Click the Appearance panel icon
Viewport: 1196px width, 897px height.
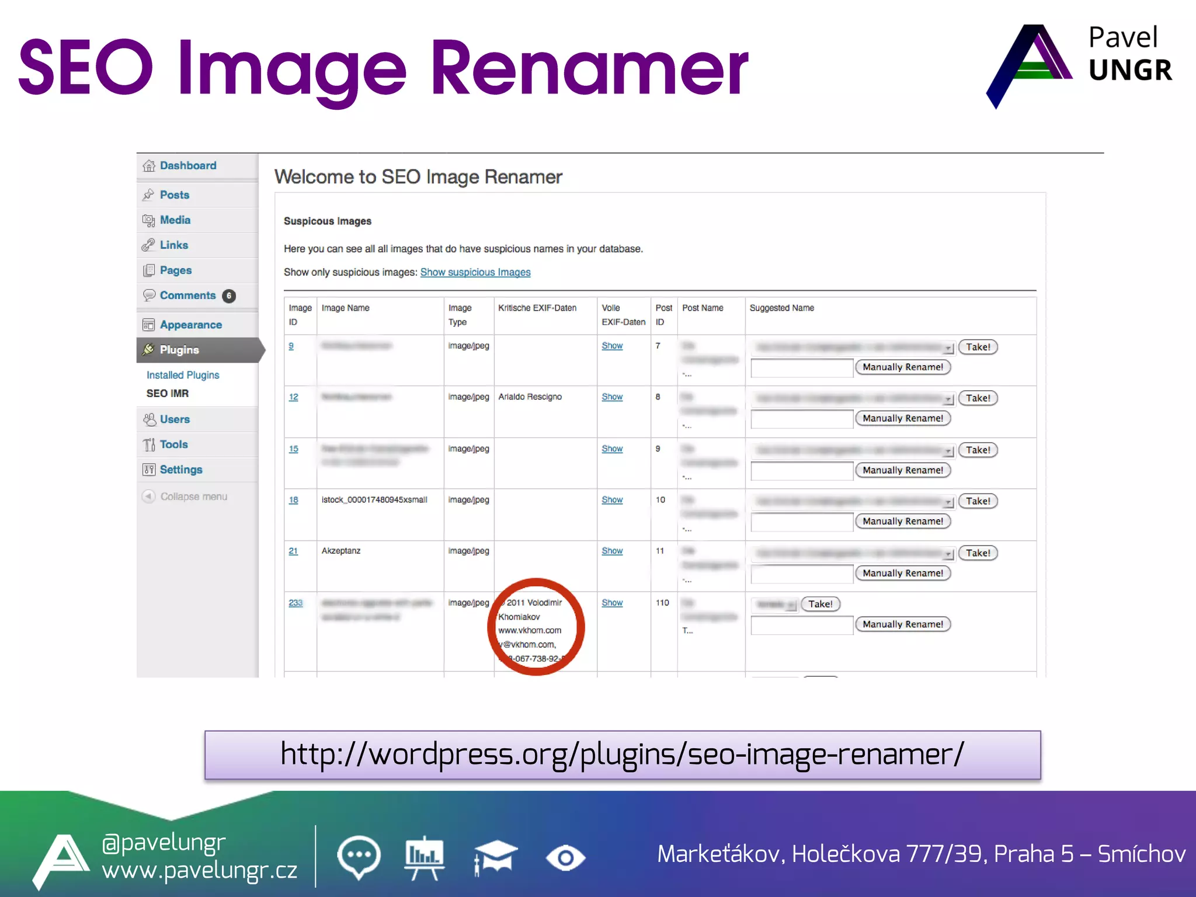click(x=148, y=325)
